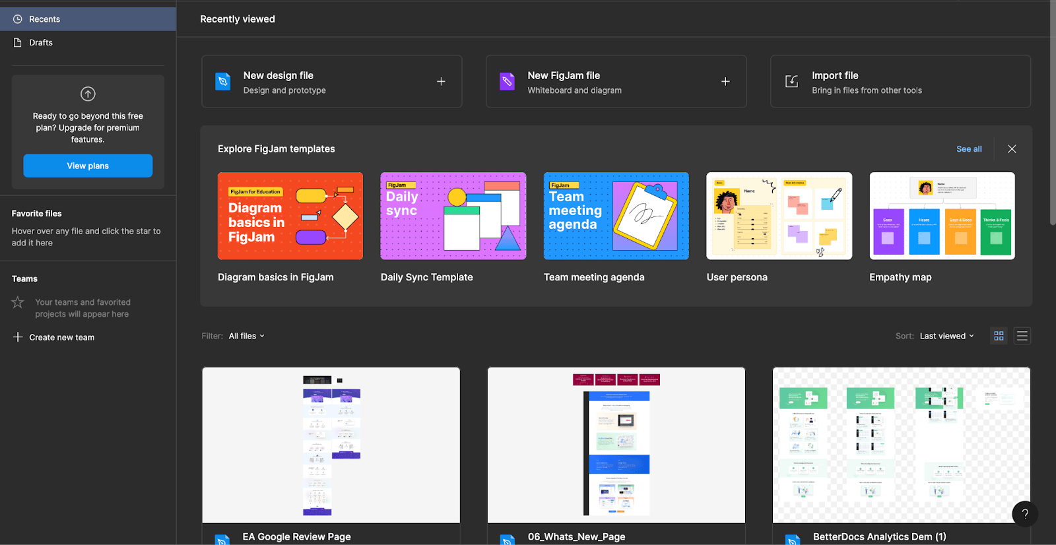
Task: Click the plus icon beside Create new team
Action: (18, 337)
